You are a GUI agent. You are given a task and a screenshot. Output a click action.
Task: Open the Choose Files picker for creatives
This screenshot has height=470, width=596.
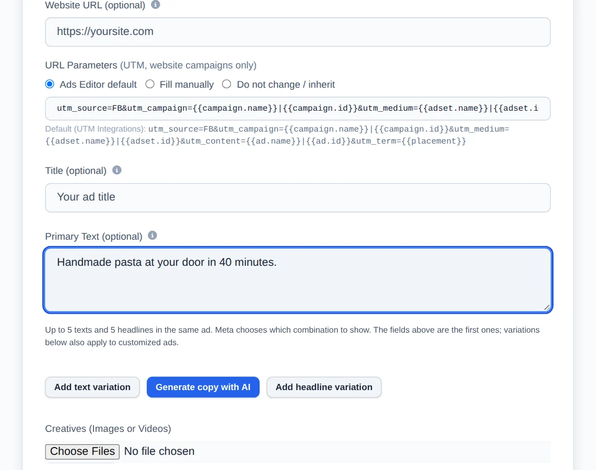click(x=83, y=451)
